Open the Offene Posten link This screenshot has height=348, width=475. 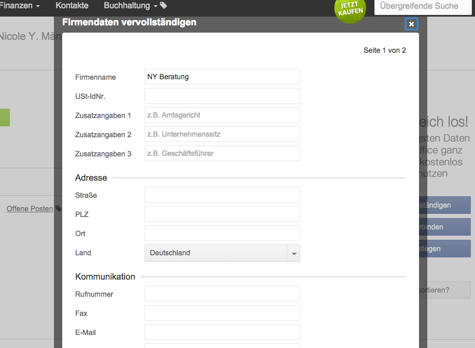pyautogui.click(x=30, y=209)
